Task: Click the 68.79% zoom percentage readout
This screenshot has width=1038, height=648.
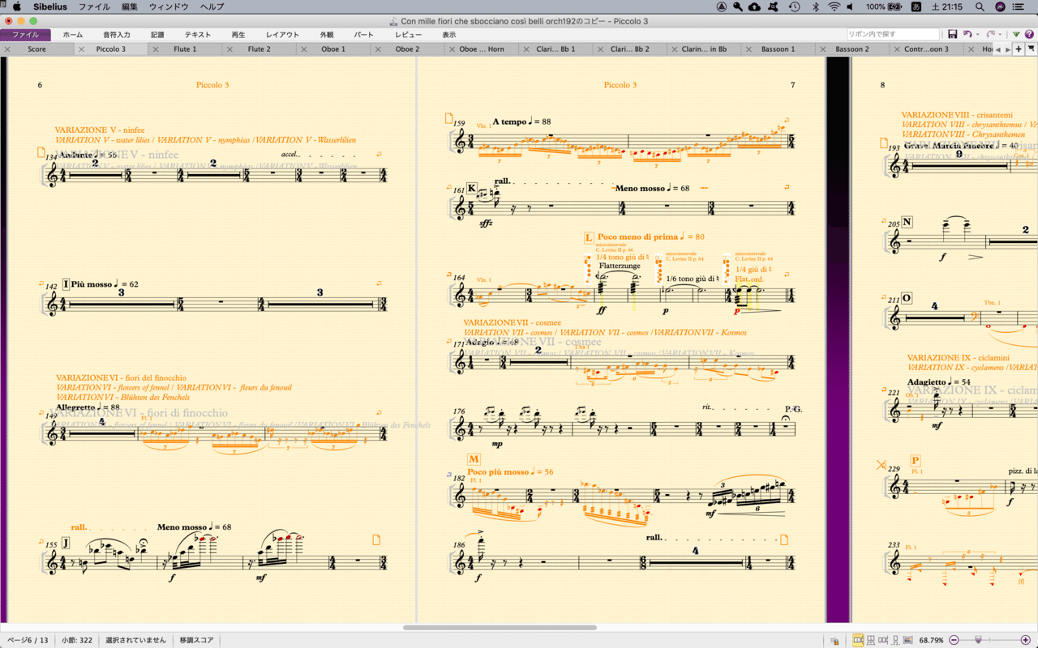Action: pos(931,641)
